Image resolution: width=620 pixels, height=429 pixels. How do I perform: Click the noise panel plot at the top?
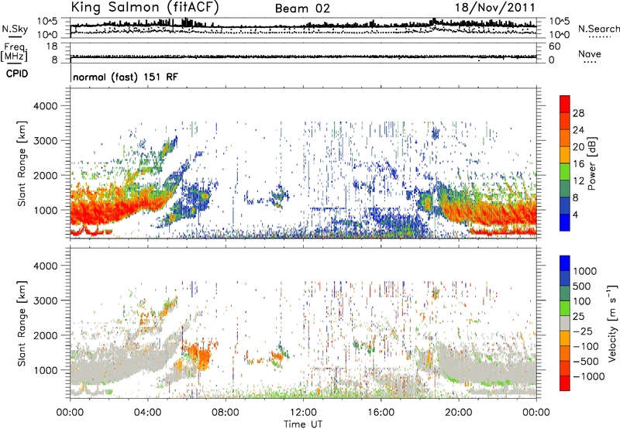coord(303,28)
